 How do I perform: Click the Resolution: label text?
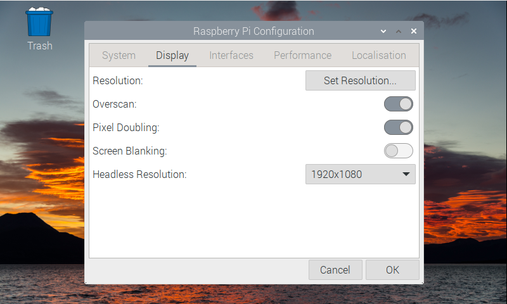pyautogui.click(x=117, y=80)
